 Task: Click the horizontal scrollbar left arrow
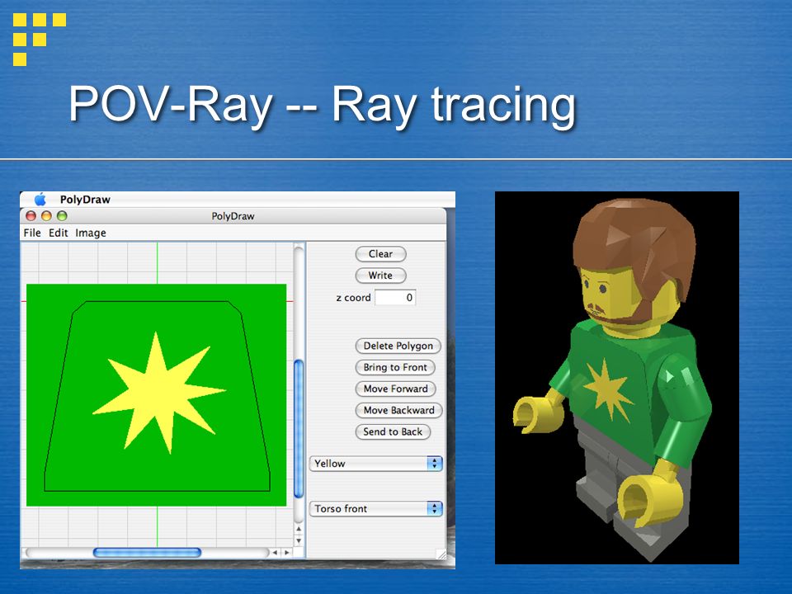tap(275, 553)
